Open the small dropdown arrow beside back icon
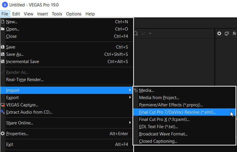237x152 pixels. coord(150,33)
